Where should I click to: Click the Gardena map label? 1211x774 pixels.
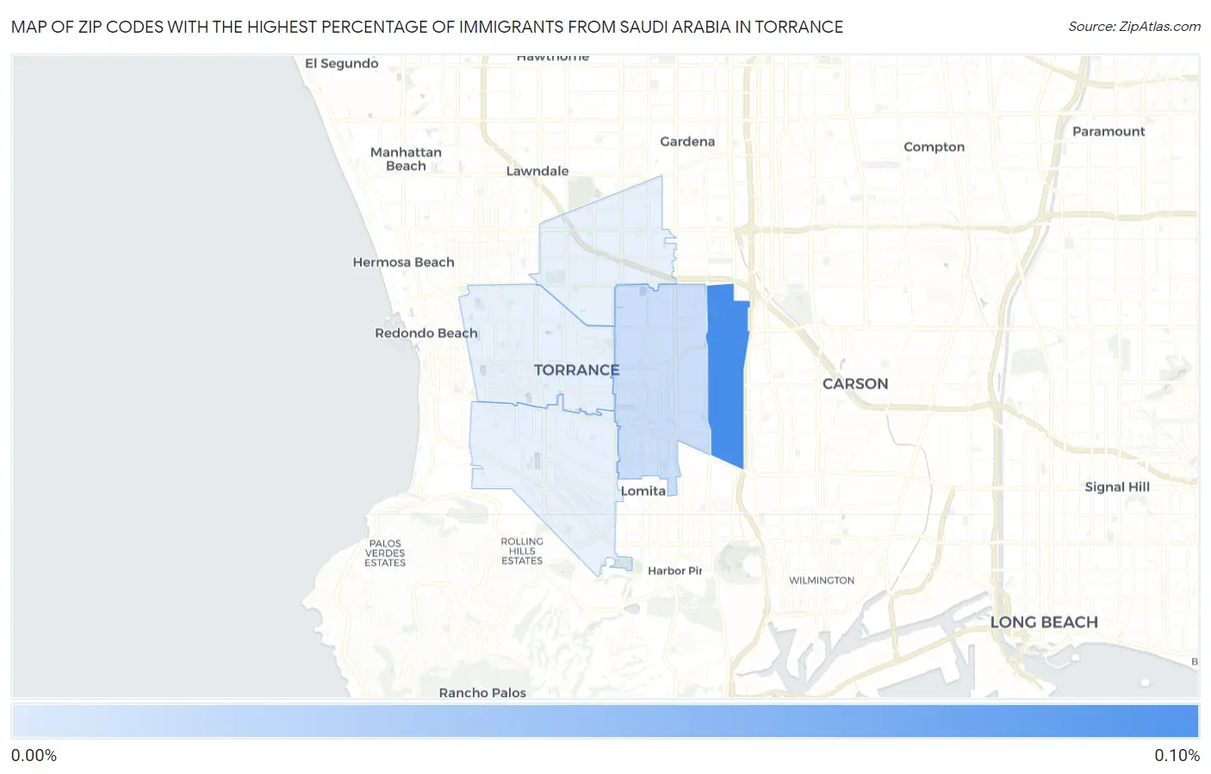point(687,141)
